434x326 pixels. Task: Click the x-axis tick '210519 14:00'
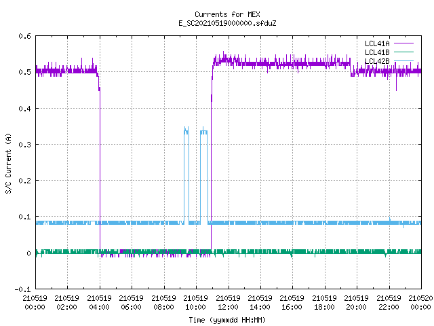pos(260,303)
